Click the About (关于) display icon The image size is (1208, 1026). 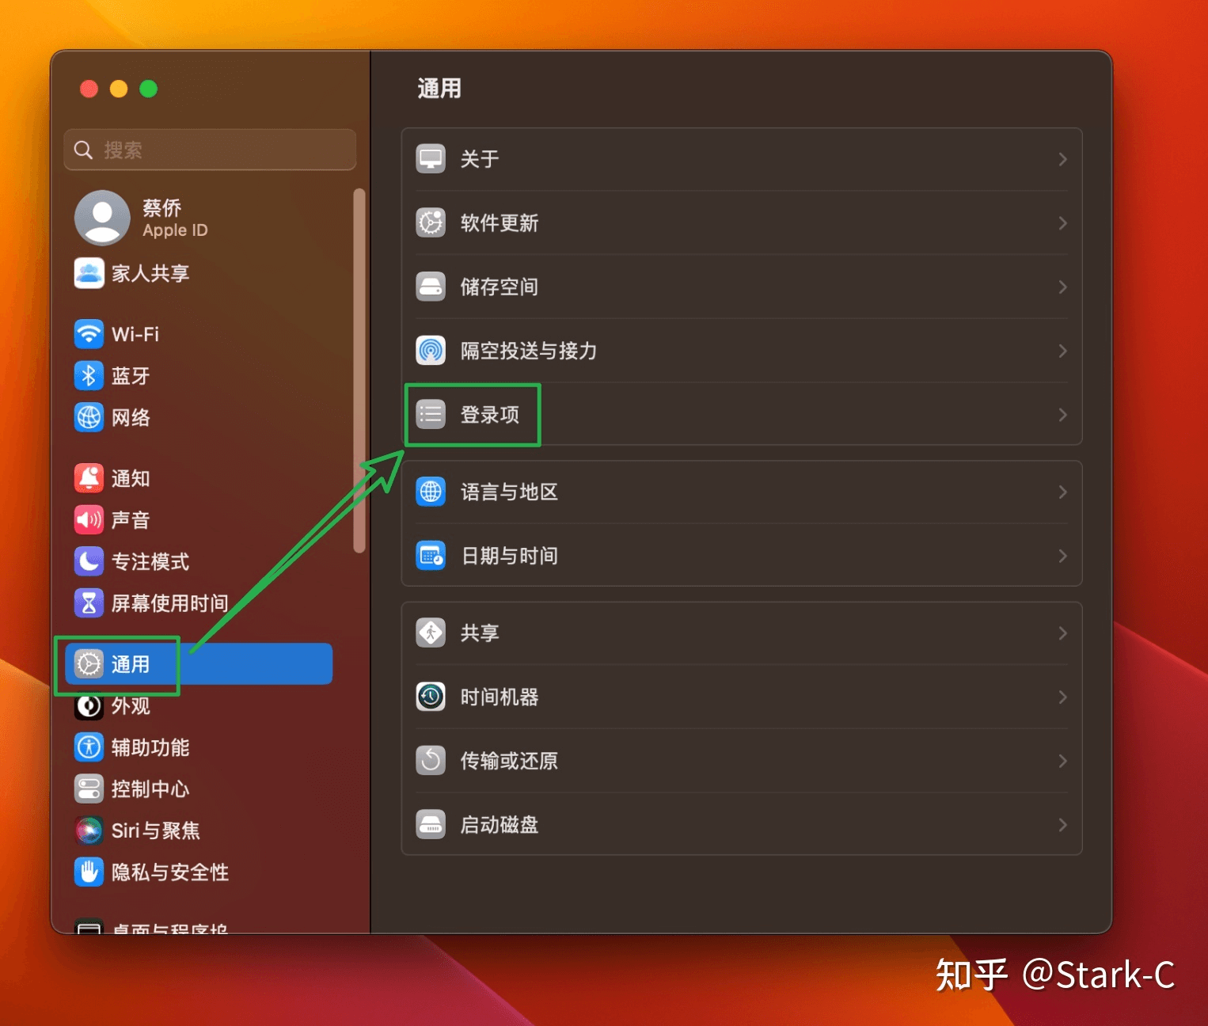(431, 159)
